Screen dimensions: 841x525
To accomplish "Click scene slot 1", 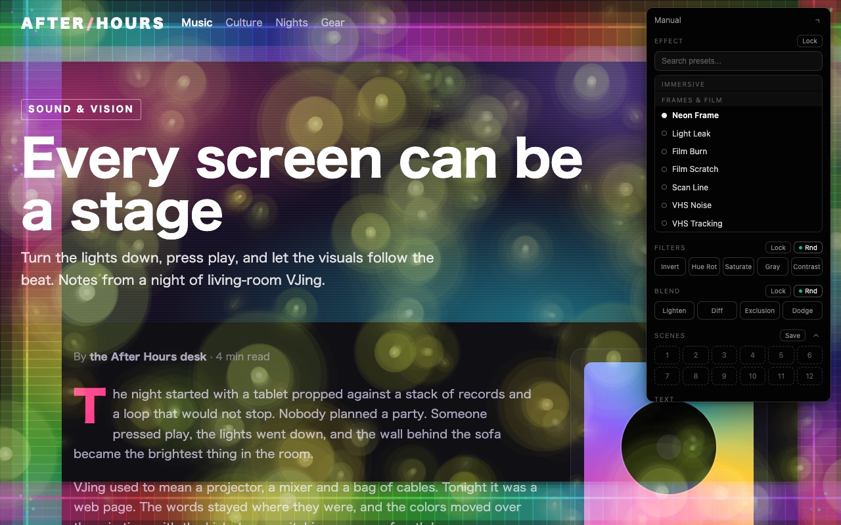I will pos(668,355).
